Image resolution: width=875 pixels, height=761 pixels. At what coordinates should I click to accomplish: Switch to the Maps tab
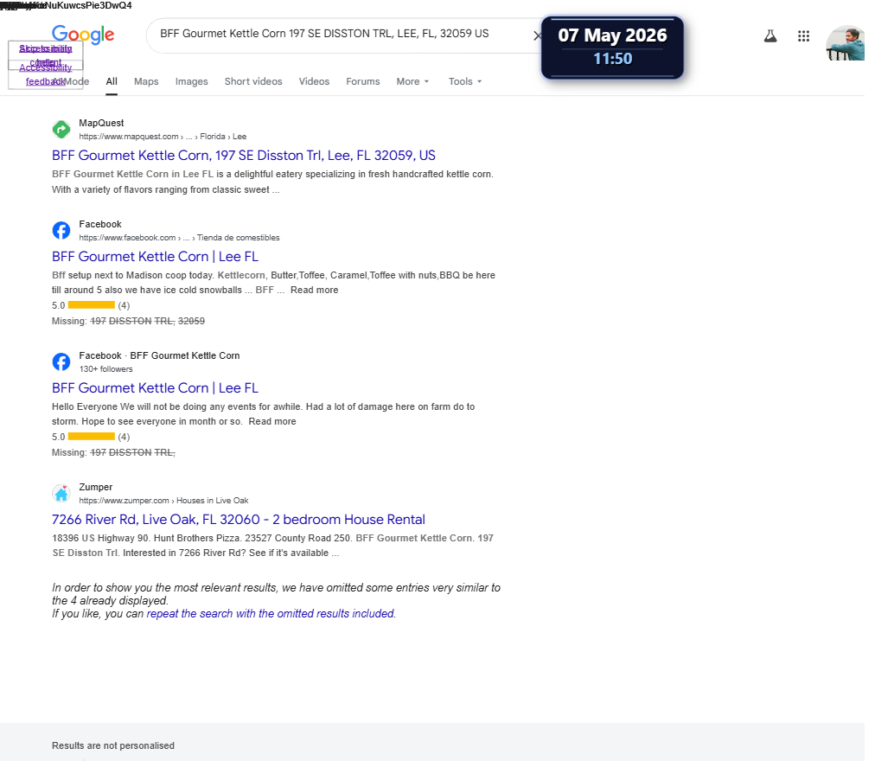pyautogui.click(x=146, y=81)
